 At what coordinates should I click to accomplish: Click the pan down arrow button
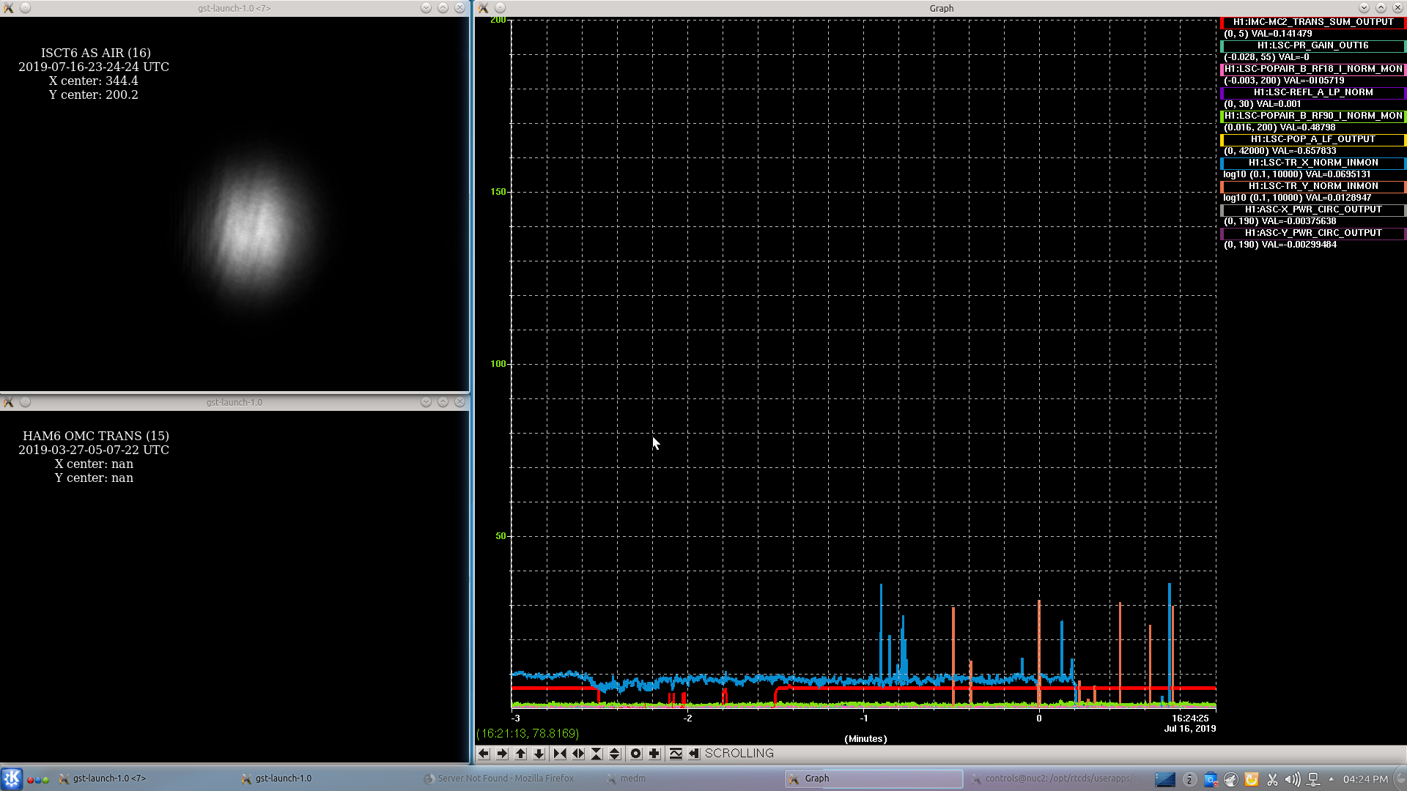point(539,753)
